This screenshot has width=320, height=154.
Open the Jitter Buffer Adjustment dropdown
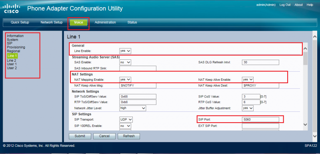[248, 108]
